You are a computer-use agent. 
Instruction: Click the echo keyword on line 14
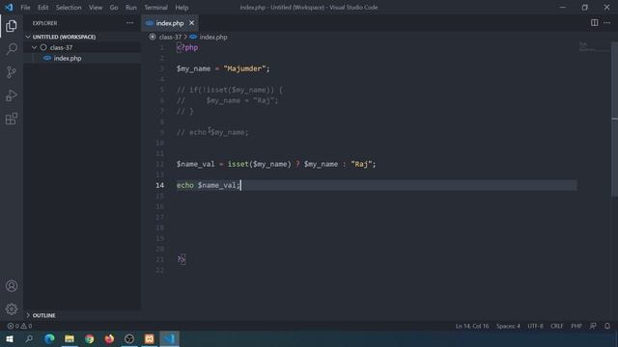click(185, 185)
